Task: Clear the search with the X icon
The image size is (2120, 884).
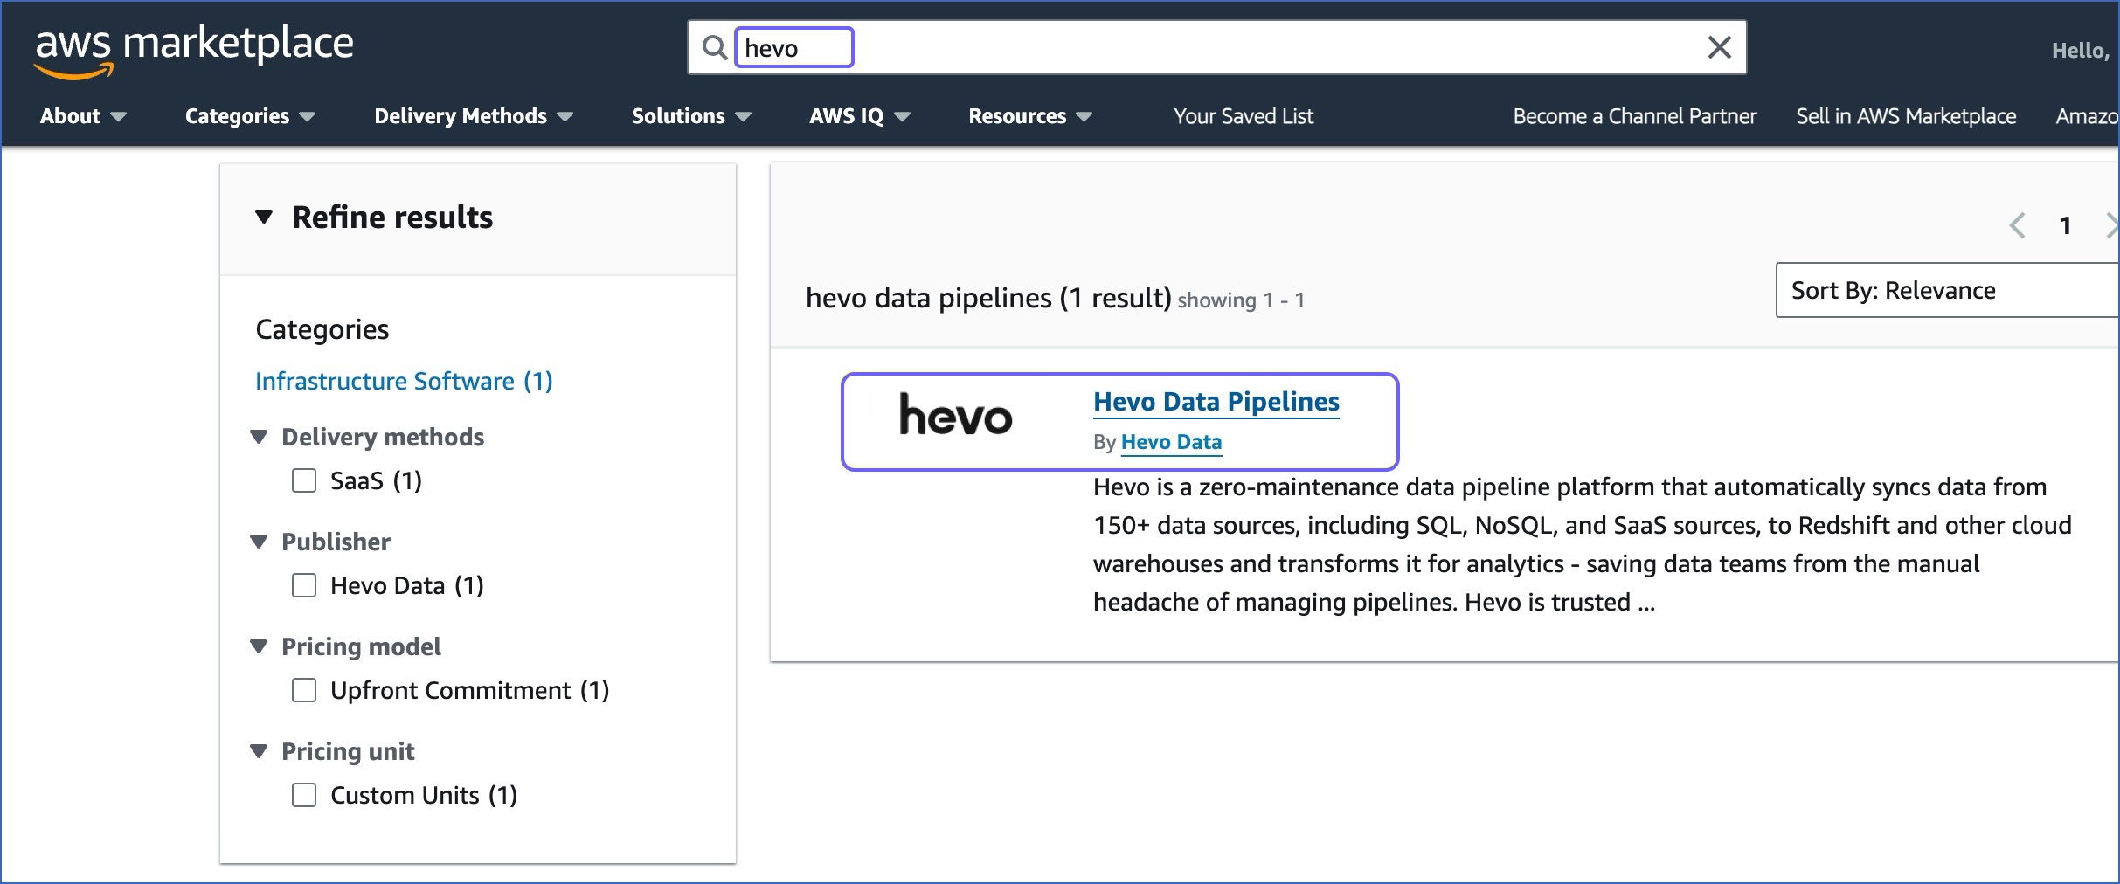Action: click(1718, 47)
